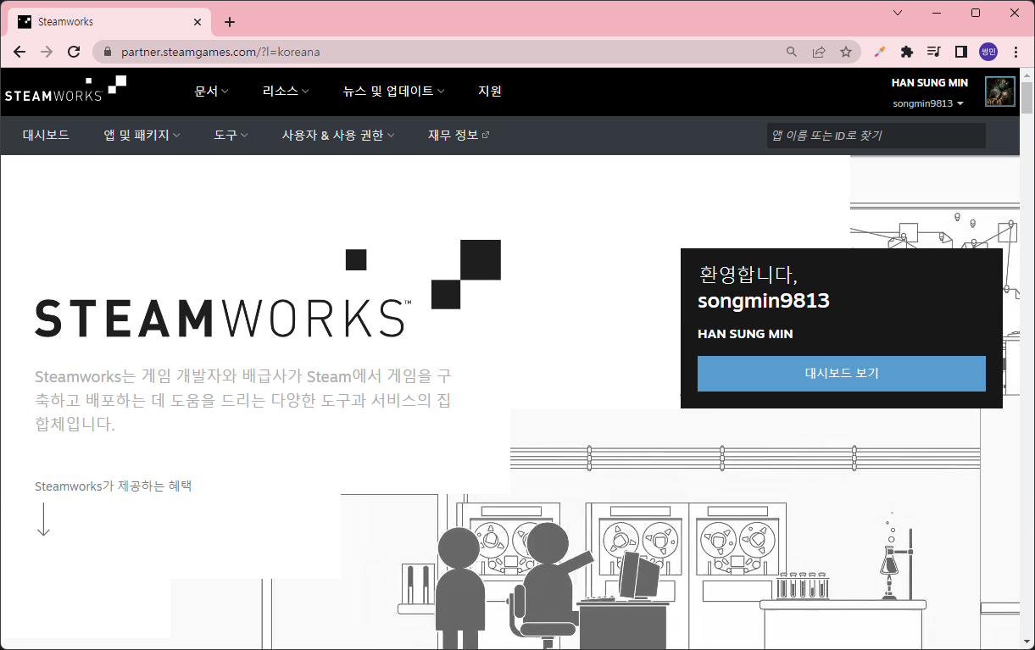Maximize the browser window

[x=976, y=13]
